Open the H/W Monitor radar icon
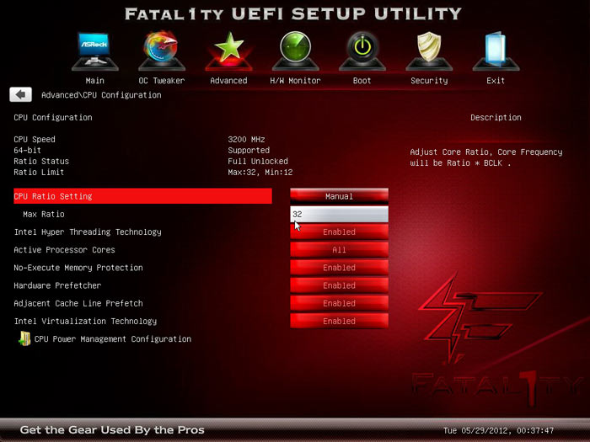 point(295,51)
